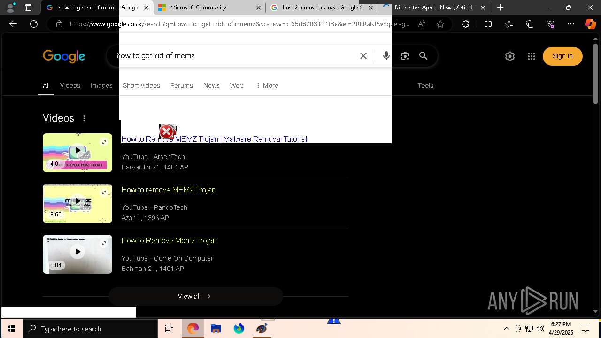Open Google quick settings gear
This screenshot has height=338, width=601.
pyautogui.click(x=510, y=56)
